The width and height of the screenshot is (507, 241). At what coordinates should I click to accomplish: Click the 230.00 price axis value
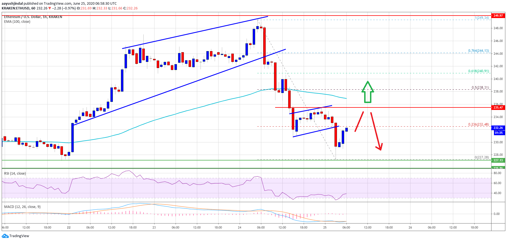click(498, 142)
